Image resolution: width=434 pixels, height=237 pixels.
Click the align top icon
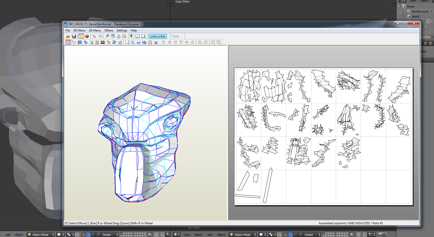pos(181,42)
